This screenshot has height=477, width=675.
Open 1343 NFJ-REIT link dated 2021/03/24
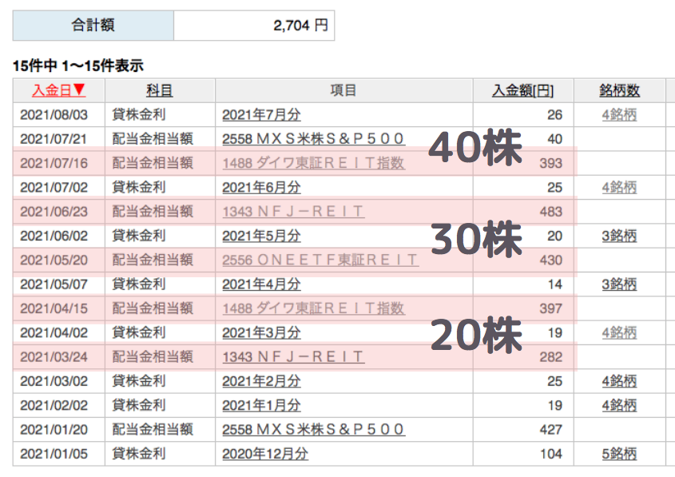pyautogui.click(x=293, y=357)
